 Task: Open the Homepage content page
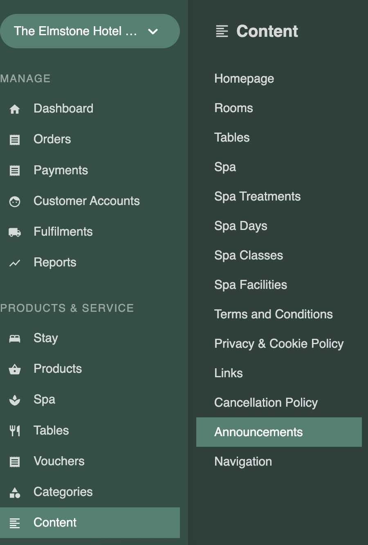point(244,79)
